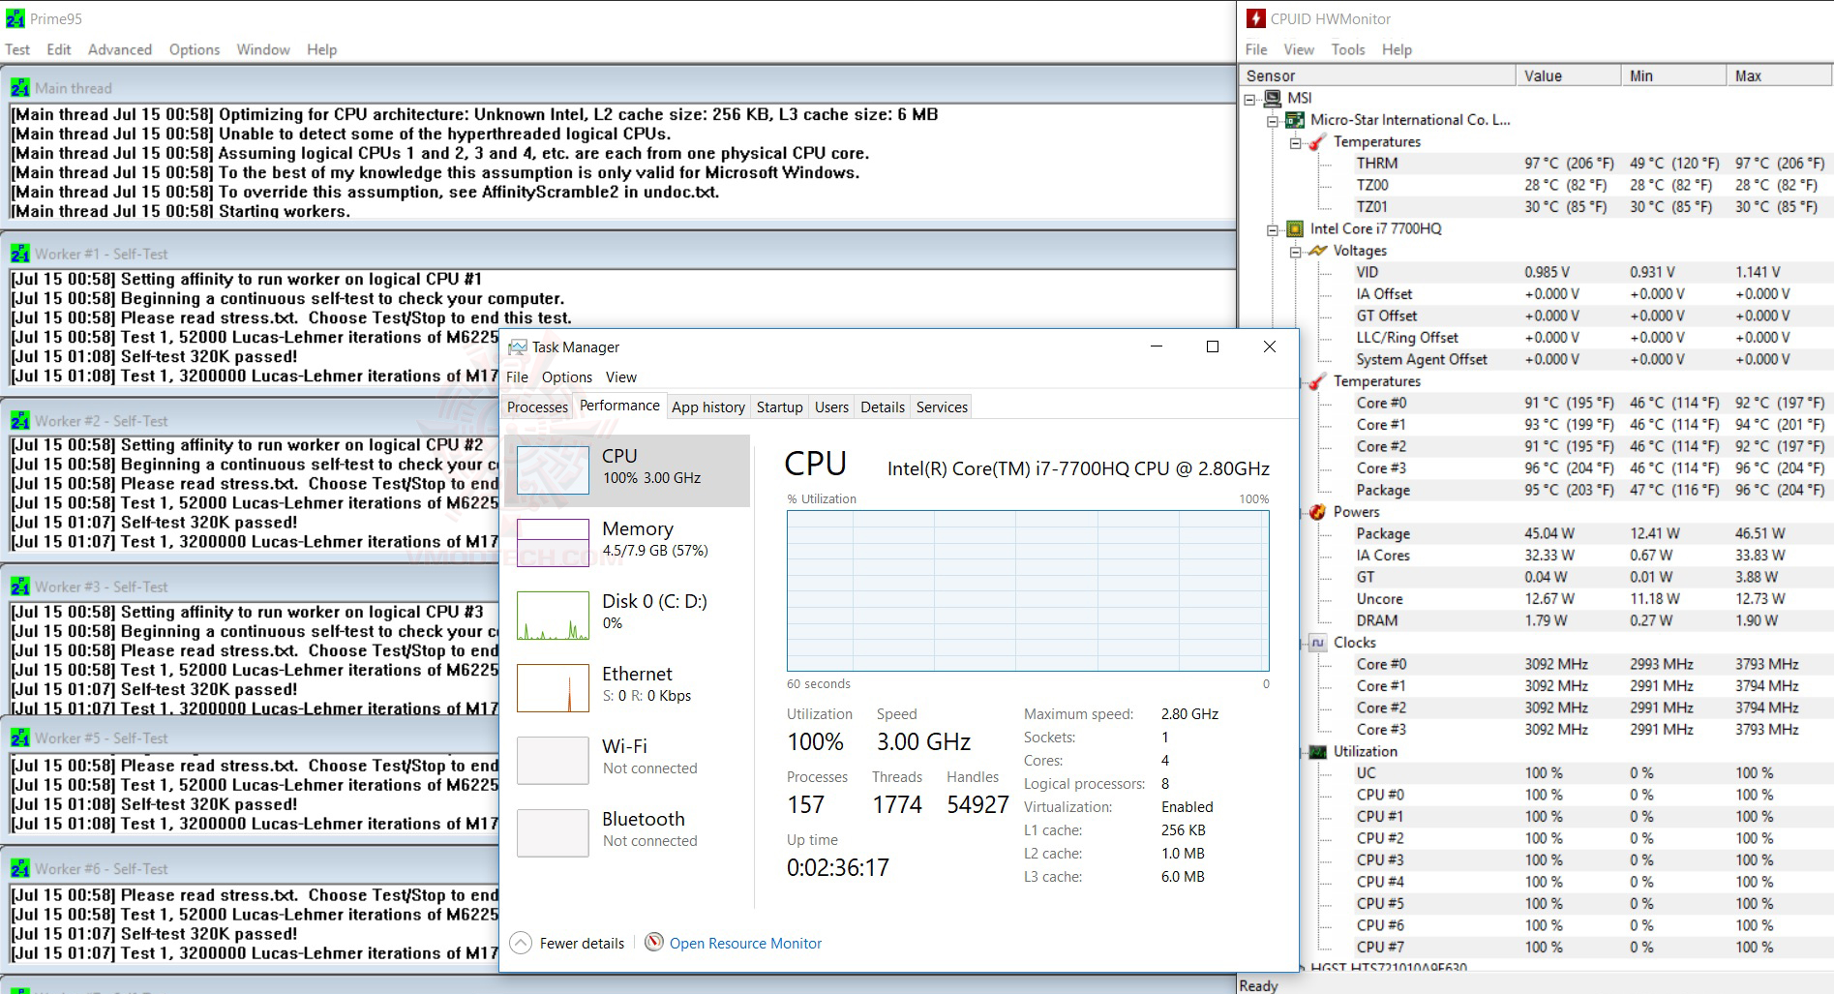The width and height of the screenshot is (1834, 994).
Task: Select Bluetooth in Task Manager performance sidebar
Action: pos(627,832)
